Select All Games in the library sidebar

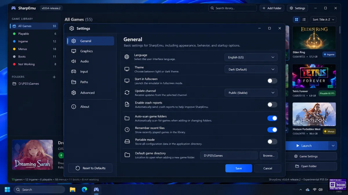tap(34, 26)
